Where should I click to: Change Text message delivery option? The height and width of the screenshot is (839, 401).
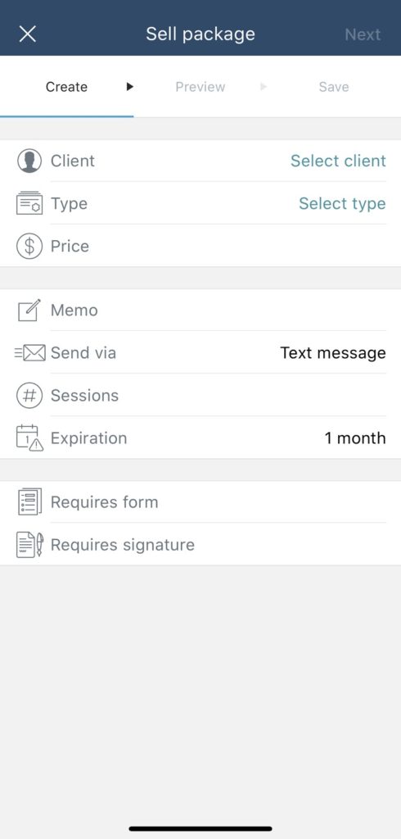333,352
